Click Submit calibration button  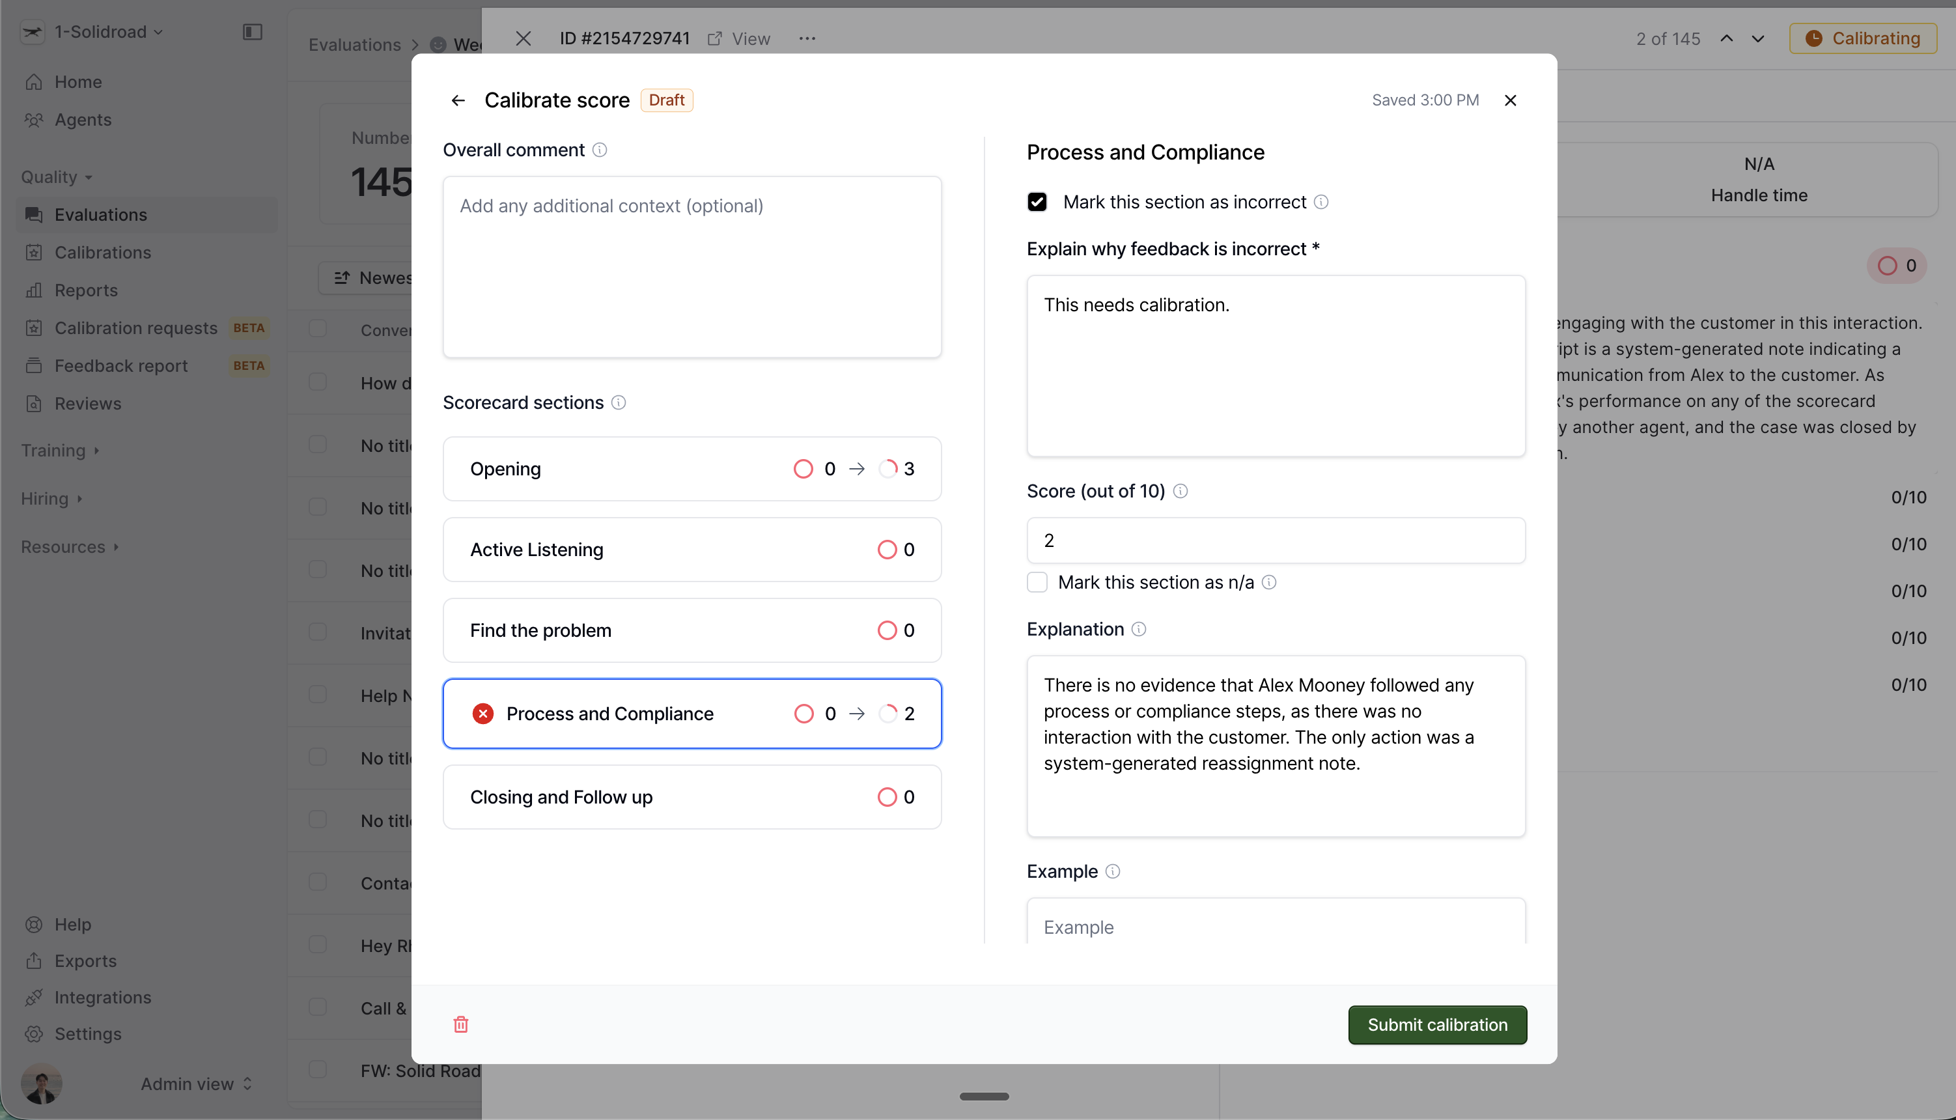click(x=1437, y=1025)
